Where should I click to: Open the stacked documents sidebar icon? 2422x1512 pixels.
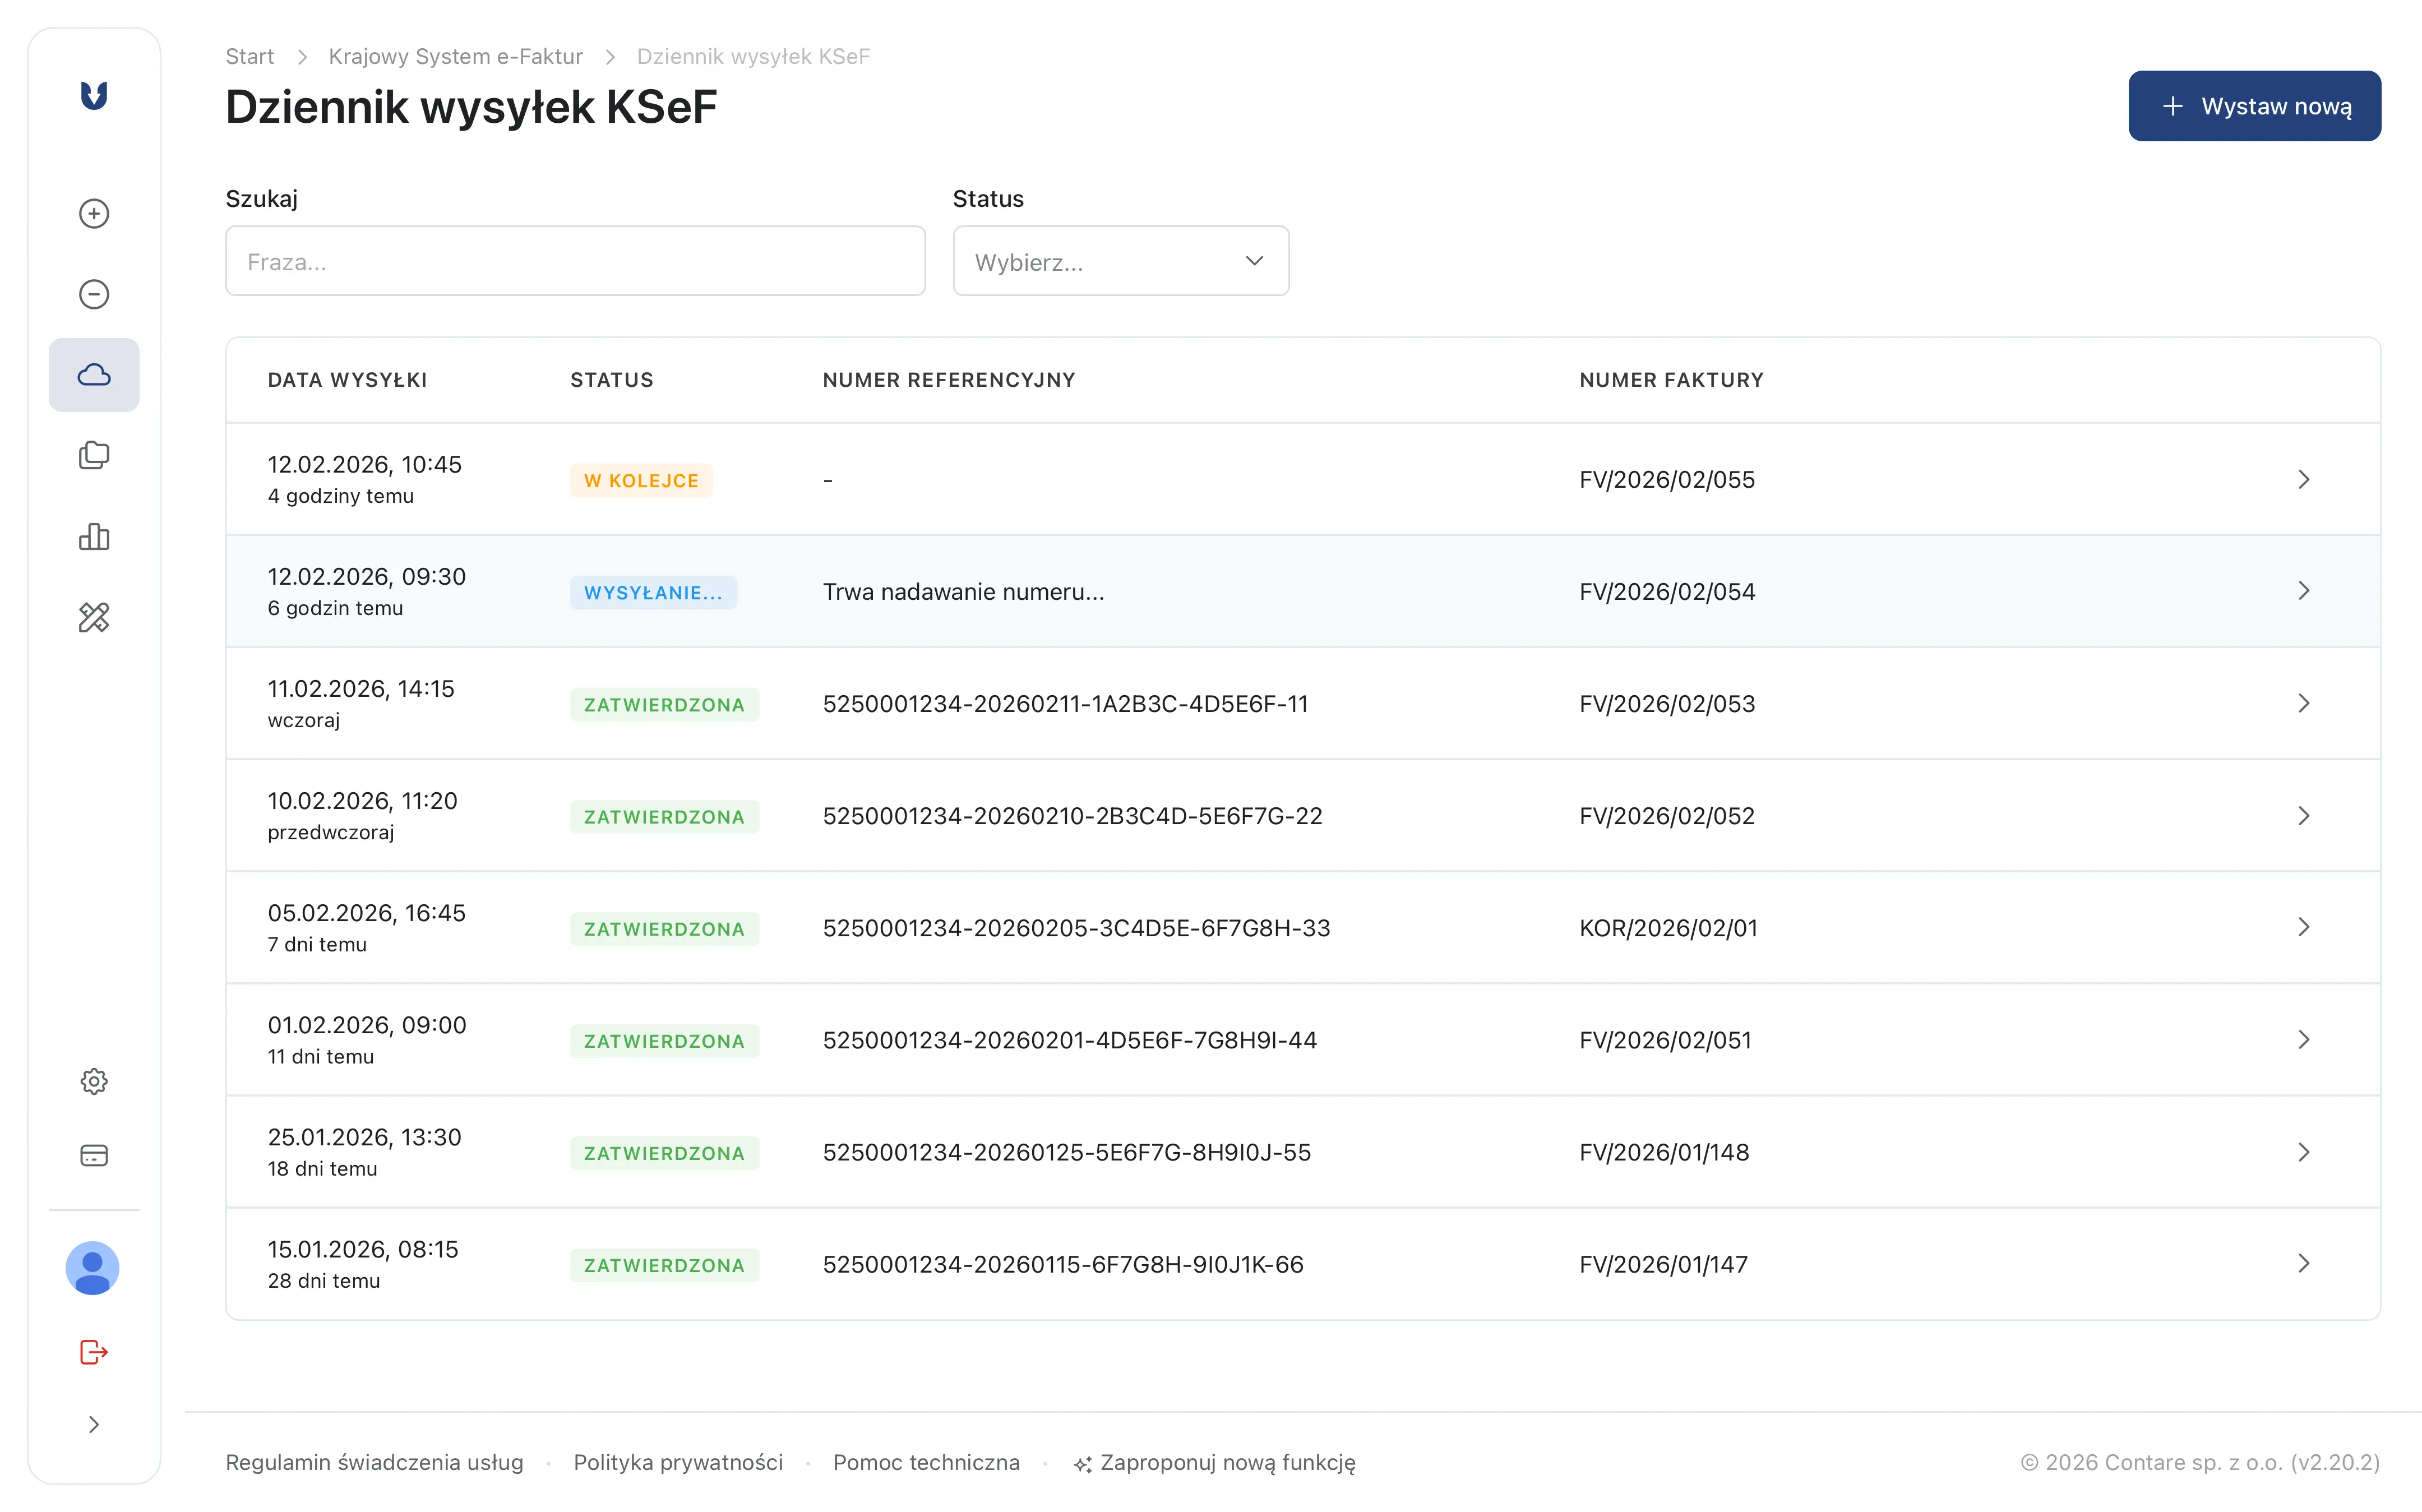click(94, 456)
